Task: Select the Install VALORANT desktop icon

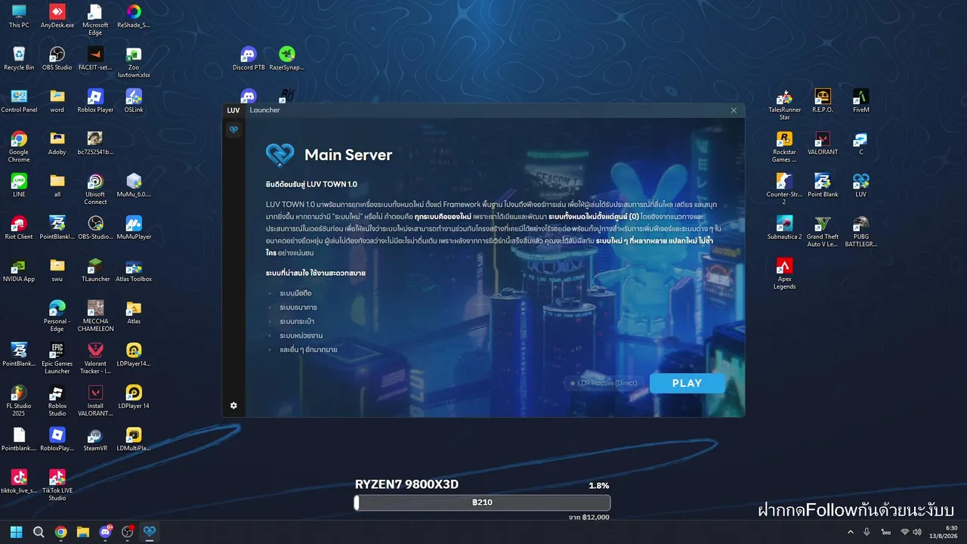Action: pos(95,400)
